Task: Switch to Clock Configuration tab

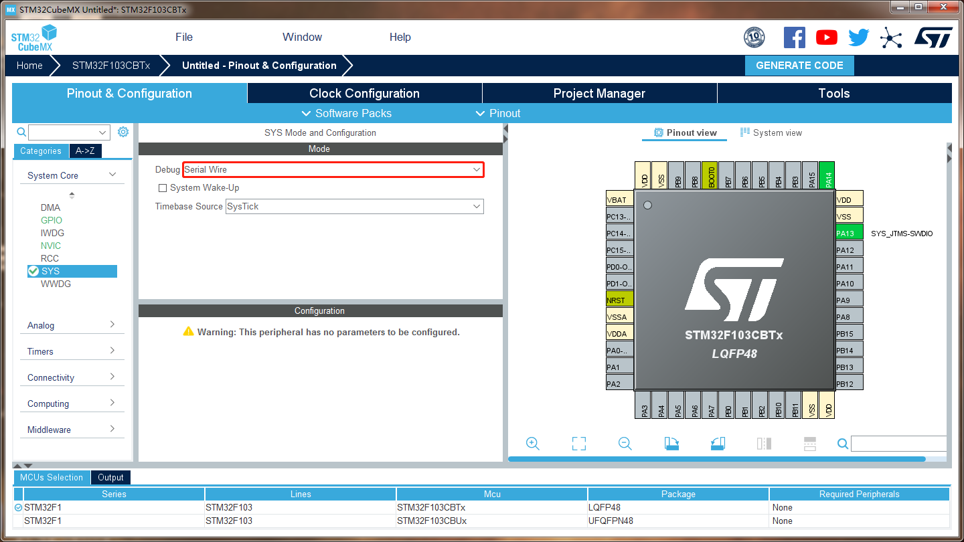Action: tap(364, 93)
